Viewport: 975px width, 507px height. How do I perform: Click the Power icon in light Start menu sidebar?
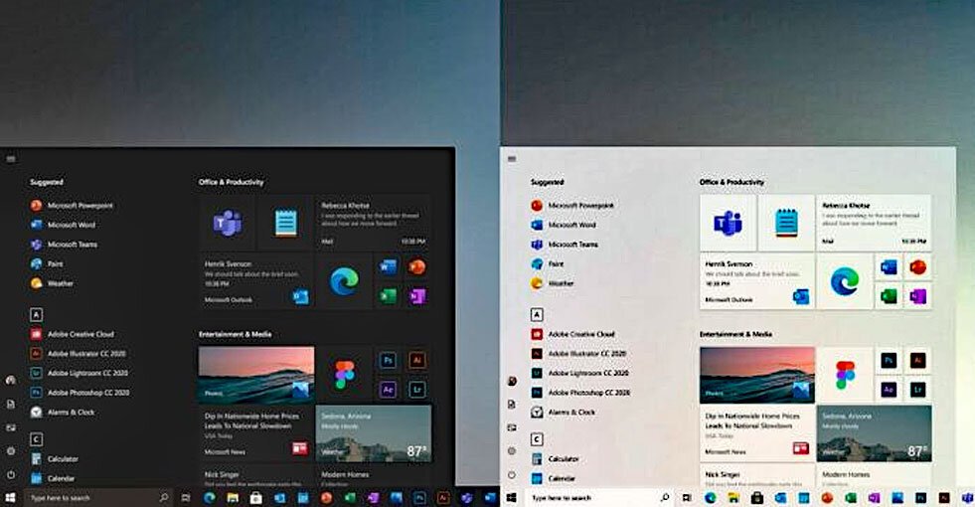[x=511, y=474]
